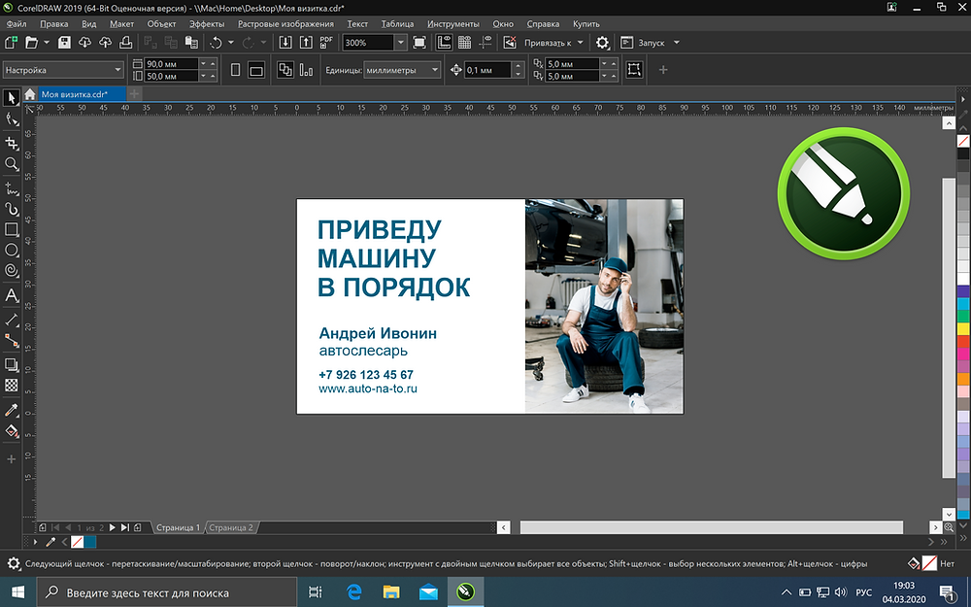
Task: Select the Zoom magnifier tool
Action: (12, 164)
